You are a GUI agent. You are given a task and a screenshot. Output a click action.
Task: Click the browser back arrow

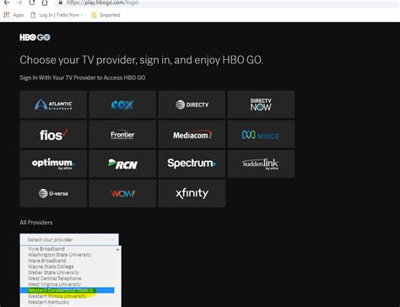(6, 3)
